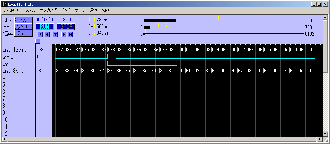Click the 0-8192 range position bar
Image resolution: width=330 pixels, height=144 pixels.
pyautogui.click(x=223, y=34)
